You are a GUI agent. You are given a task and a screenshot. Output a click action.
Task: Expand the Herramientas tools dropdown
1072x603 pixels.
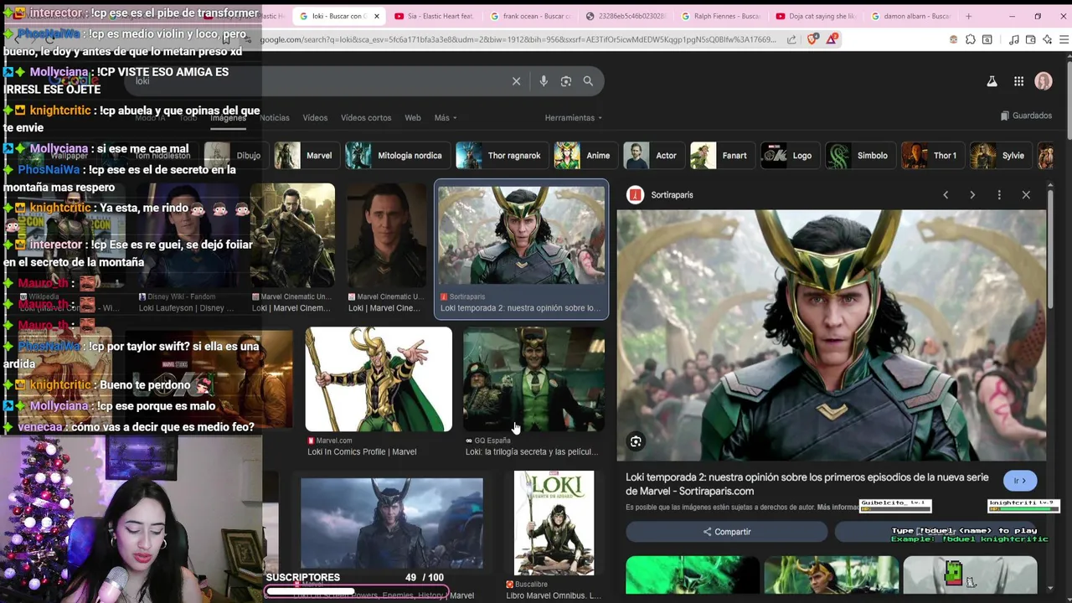pos(574,118)
